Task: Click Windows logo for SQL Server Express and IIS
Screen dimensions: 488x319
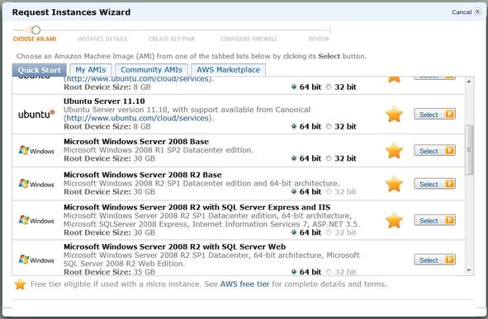Action: pyautogui.click(x=36, y=220)
